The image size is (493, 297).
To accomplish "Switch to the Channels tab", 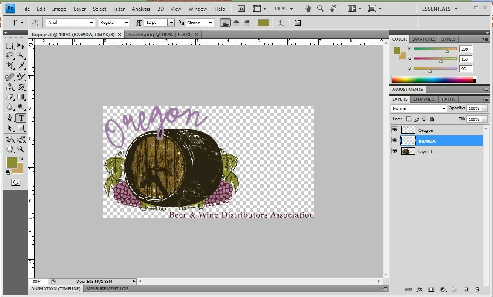I will point(424,99).
